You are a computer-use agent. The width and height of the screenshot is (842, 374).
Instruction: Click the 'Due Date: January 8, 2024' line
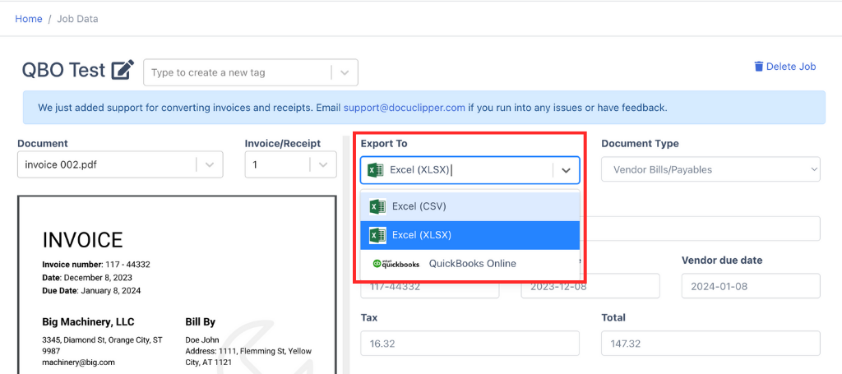point(92,290)
